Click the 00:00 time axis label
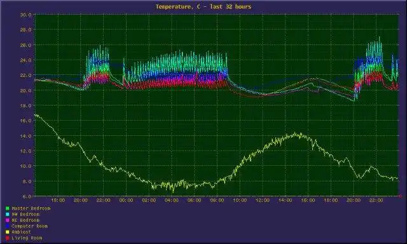 click(x=126, y=200)
